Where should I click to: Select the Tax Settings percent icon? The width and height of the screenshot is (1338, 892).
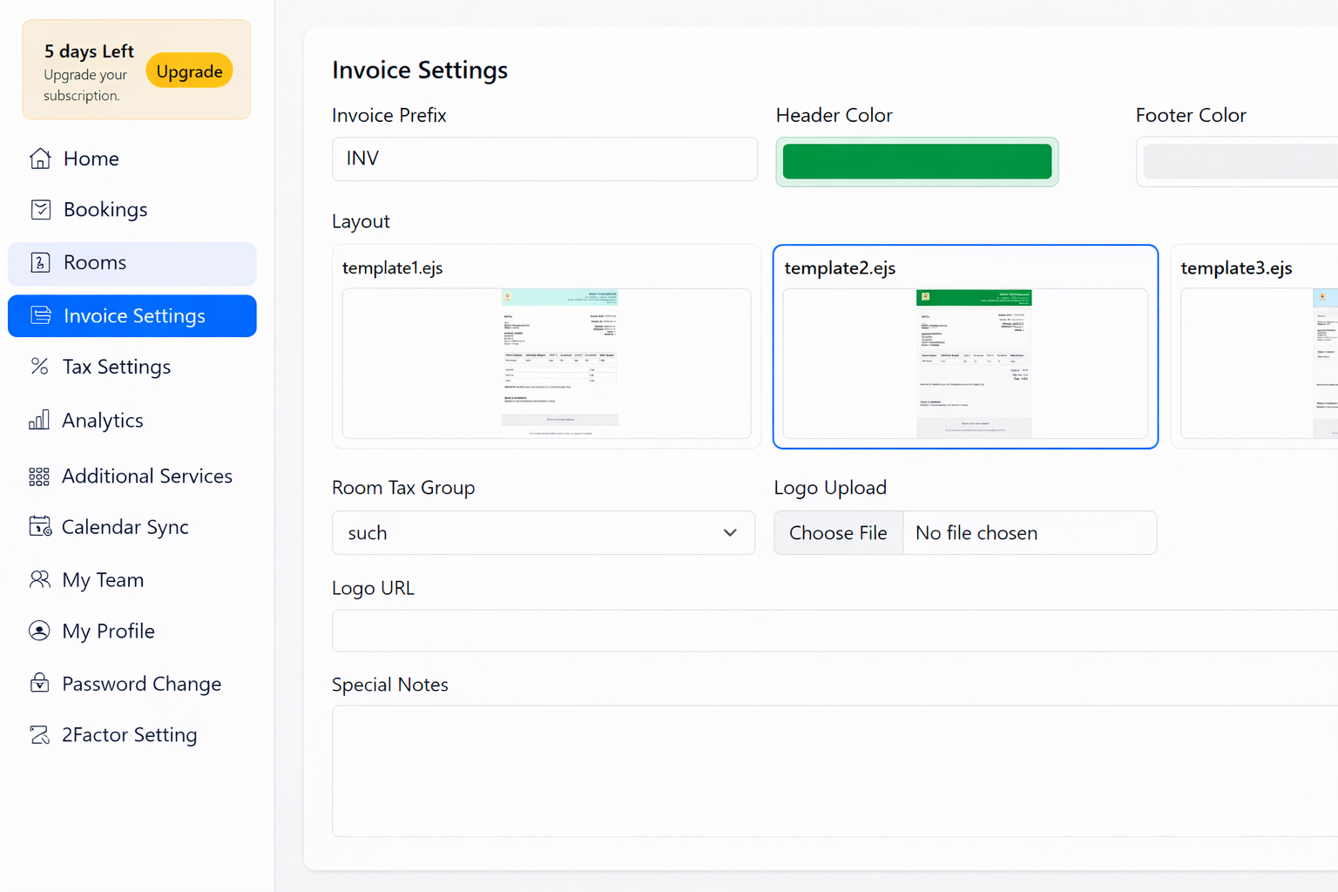(40, 367)
